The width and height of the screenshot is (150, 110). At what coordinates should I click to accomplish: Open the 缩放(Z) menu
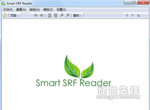(x=48, y=10)
